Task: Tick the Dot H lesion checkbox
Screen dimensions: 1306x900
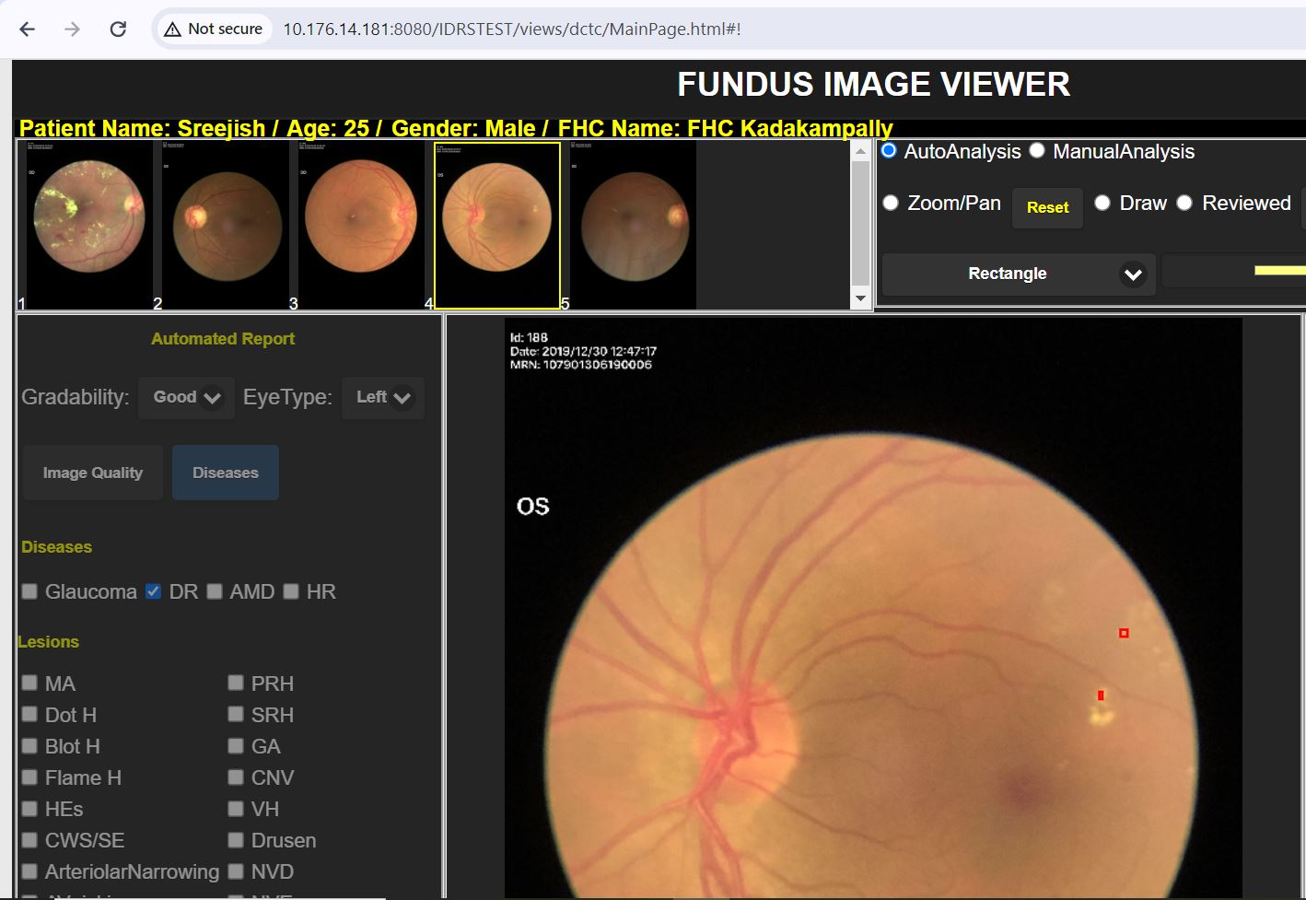Action: pos(29,714)
